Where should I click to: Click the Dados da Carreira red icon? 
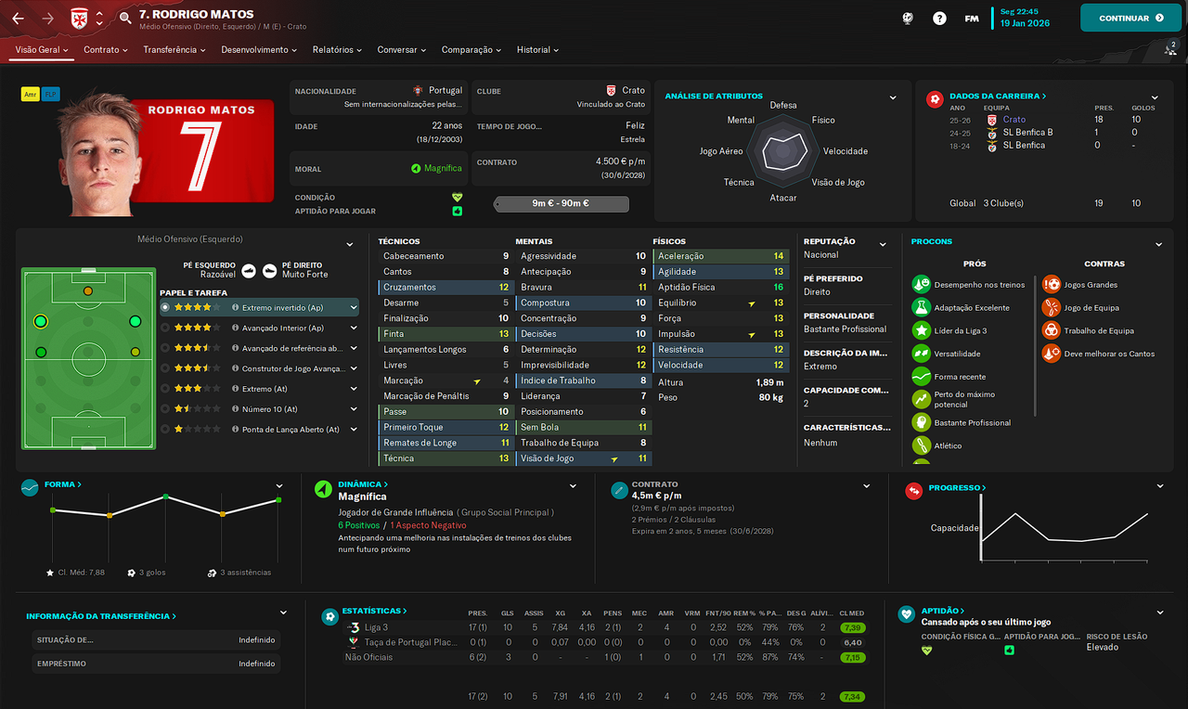(x=935, y=97)
